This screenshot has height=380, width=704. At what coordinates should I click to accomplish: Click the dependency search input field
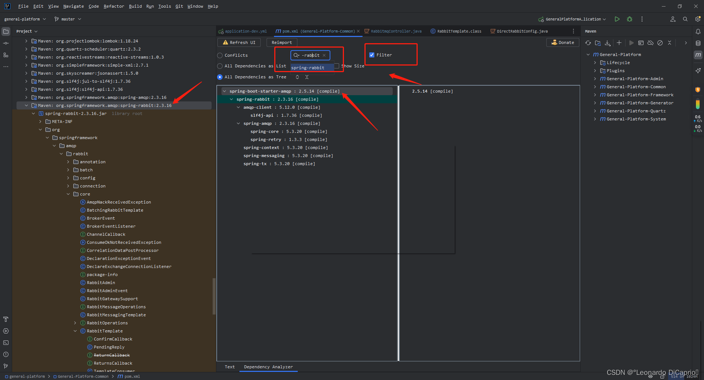(x=310, y=55)
